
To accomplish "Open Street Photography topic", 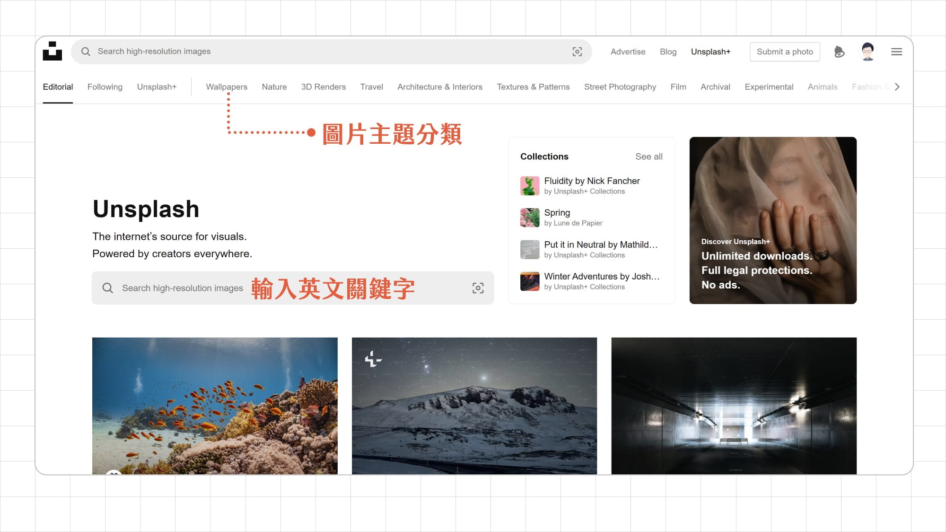I will point(620,87).
